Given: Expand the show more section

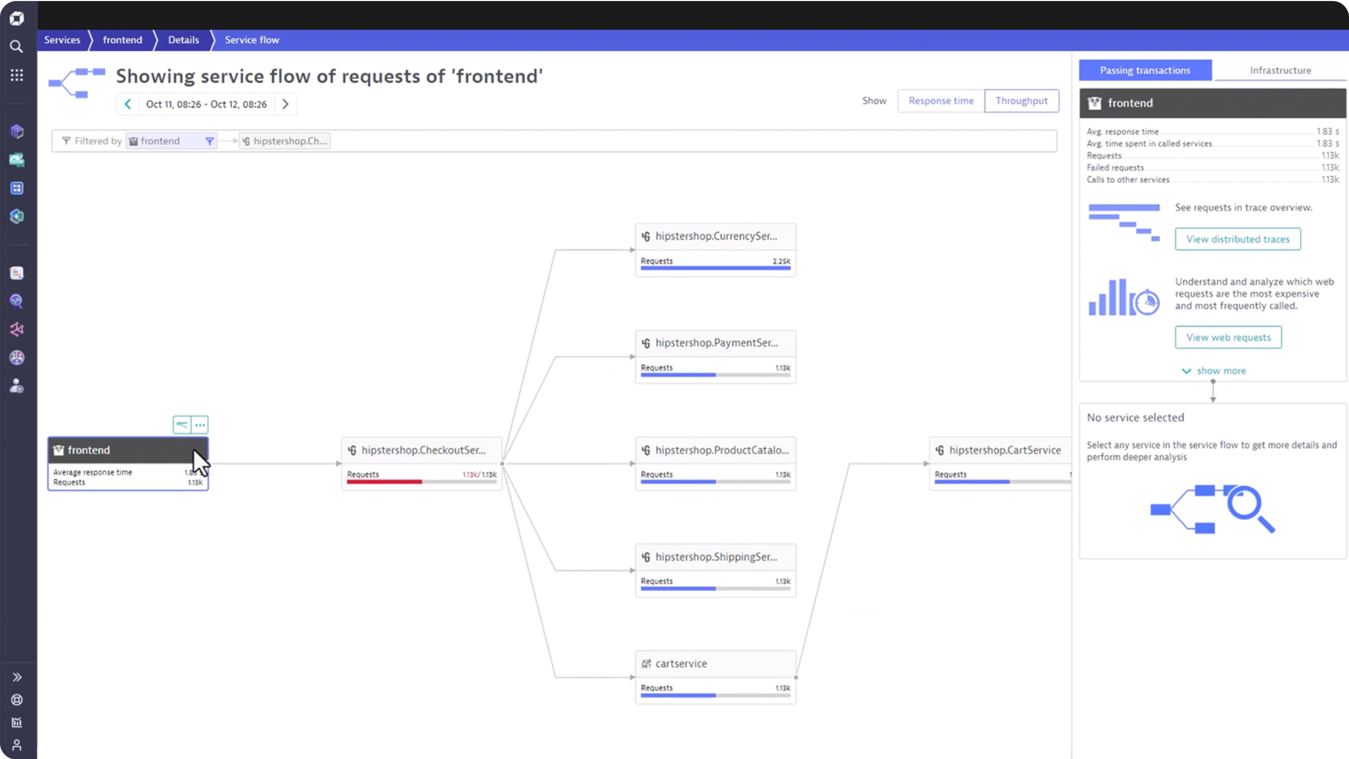Looking at the screenshot, I should [1214, 371].
